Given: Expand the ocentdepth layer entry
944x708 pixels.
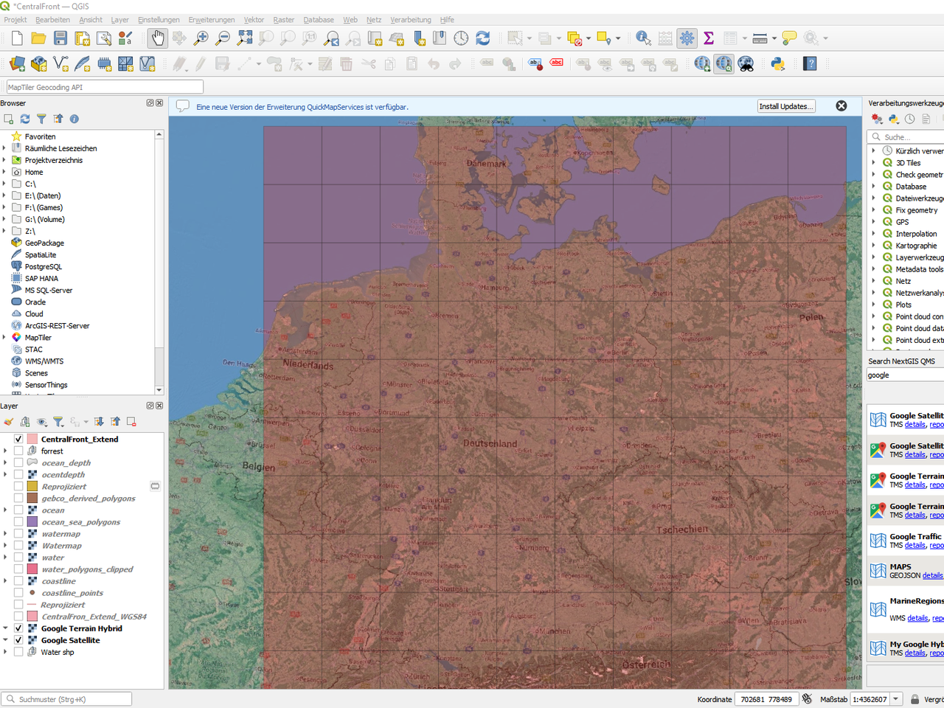Looking at the screenshot, I should coord(6,475).
